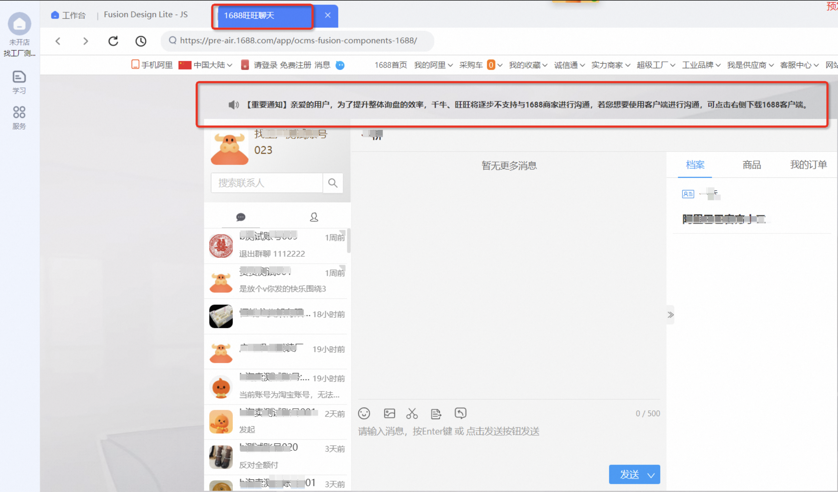This screenshot has height=492, width=838.
Task: Open conversation 当前账号为淘宝账号
Action: coord(276,387)
